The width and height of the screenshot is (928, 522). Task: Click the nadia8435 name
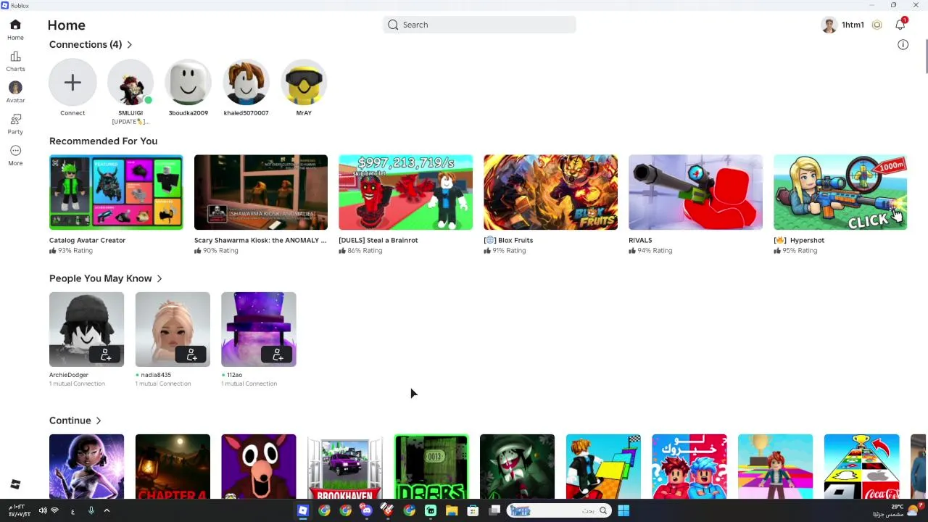click(x=156, y=375)
